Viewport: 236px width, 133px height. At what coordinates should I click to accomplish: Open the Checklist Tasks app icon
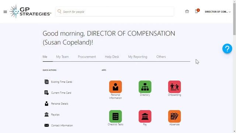coord(115,116)
